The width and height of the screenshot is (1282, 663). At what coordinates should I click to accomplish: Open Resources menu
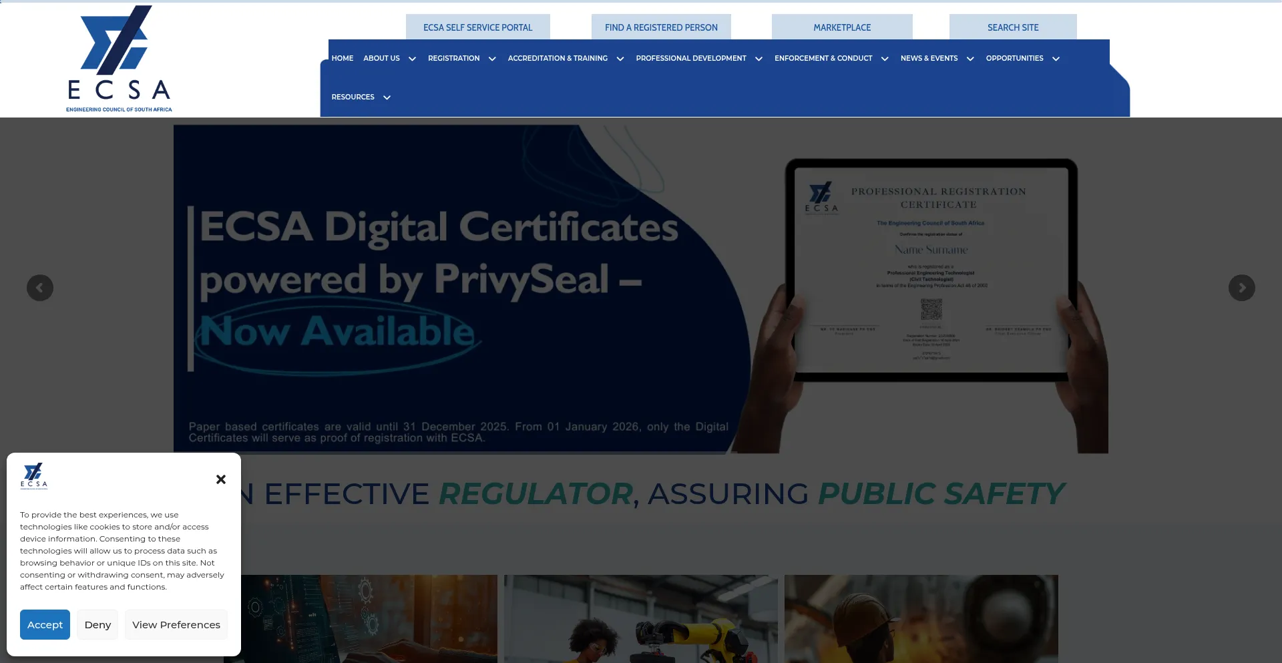353,97
